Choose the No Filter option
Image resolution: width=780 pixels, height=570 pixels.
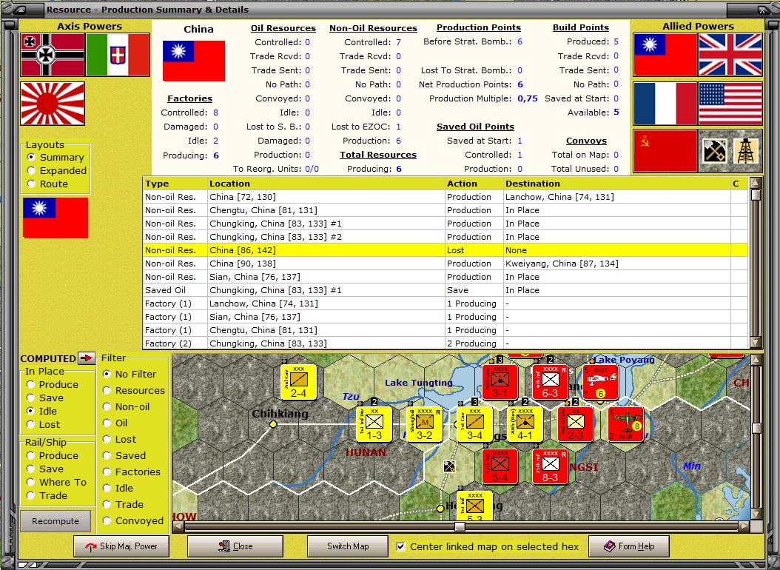(130, 374)
